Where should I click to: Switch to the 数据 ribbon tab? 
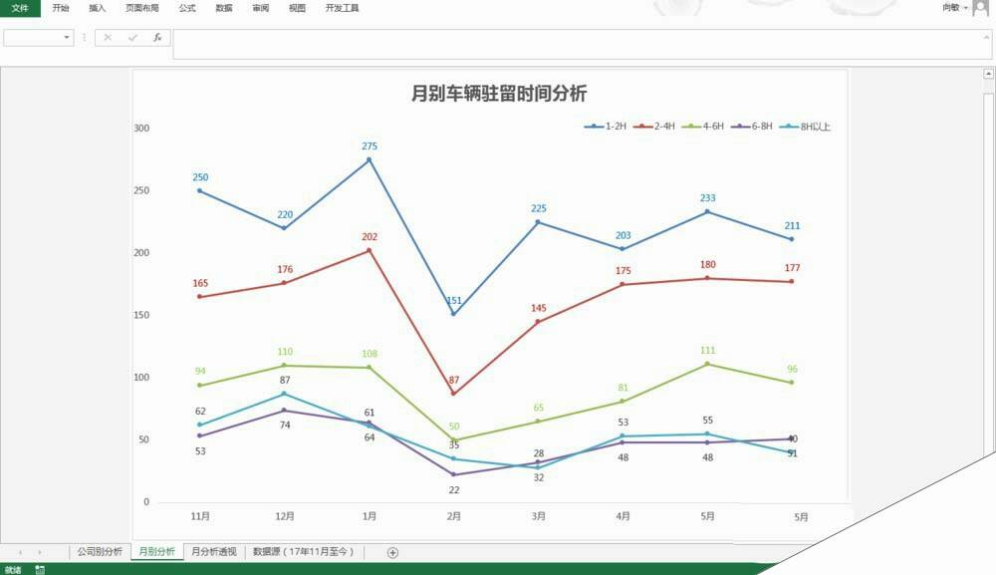(x=221, y=8)
